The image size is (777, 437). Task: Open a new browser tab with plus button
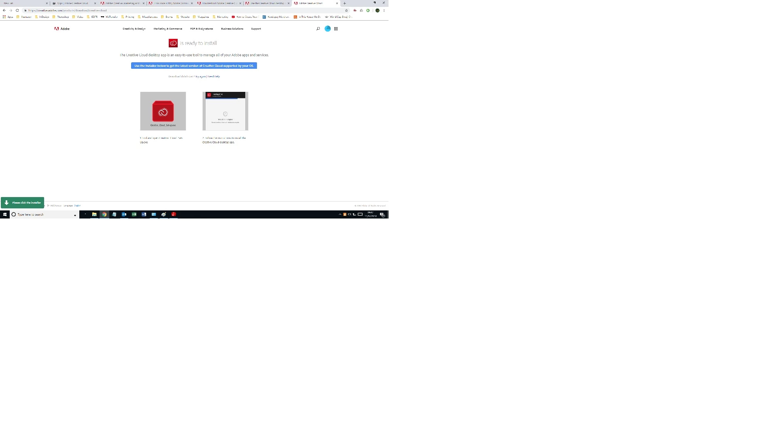point(345,3)
